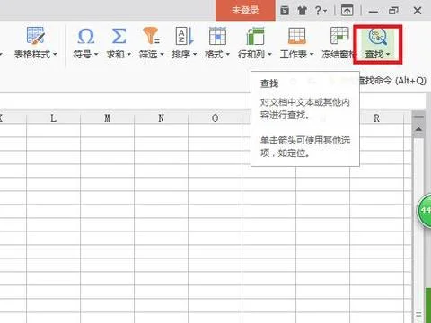Image resolution: width=431 pixels, height=323 pixels.
Task: Click the 行和列 rows and columns icon
Action: coord(255,36)
